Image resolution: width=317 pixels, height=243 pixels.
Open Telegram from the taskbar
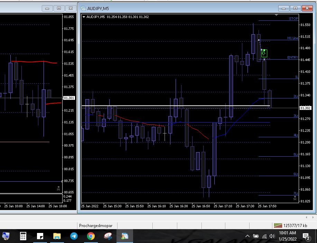tap(74, 236)
